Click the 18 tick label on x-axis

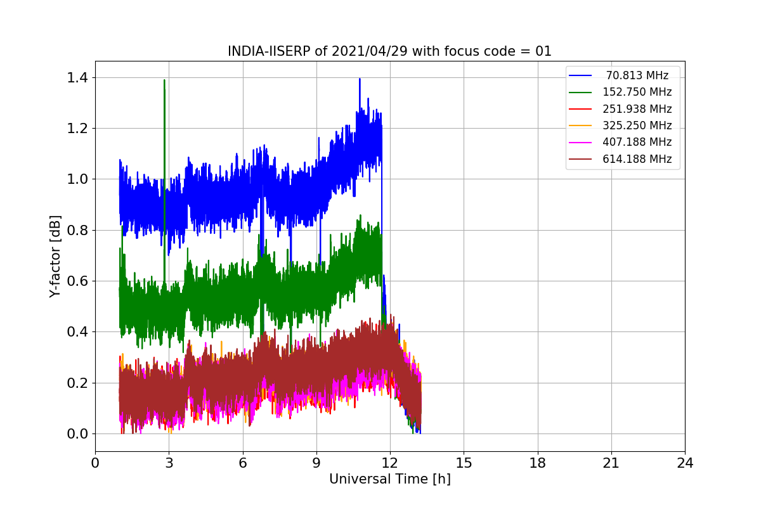(x=537, y=463)
